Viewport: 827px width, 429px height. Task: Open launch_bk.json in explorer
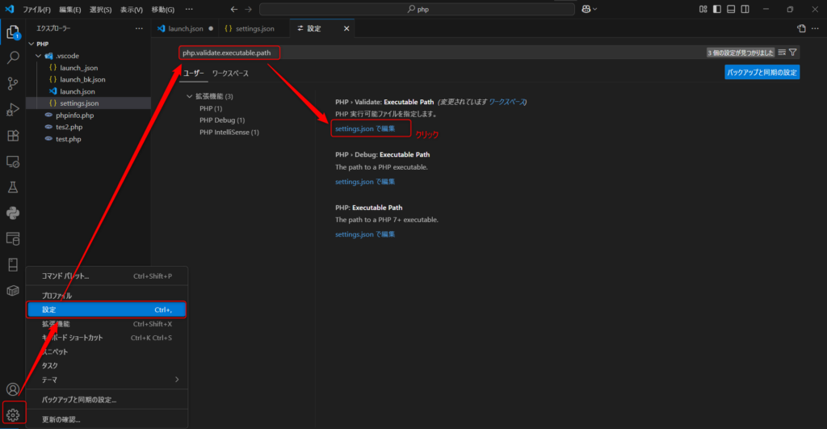[x=82, y=79]
